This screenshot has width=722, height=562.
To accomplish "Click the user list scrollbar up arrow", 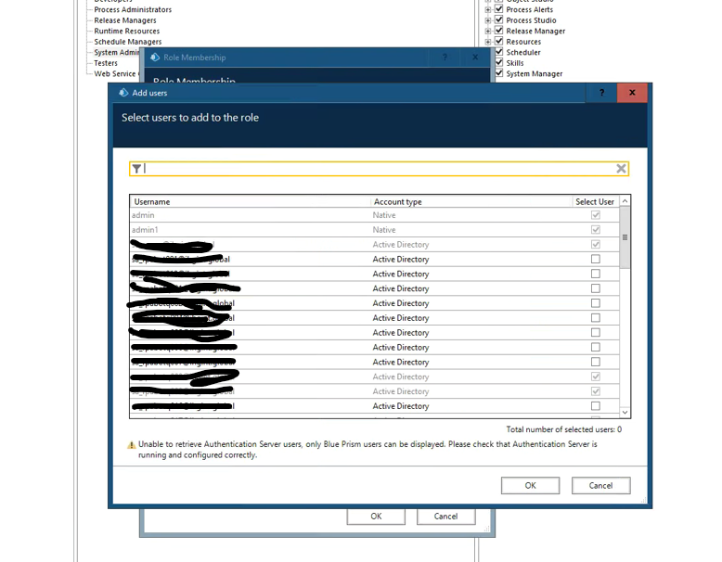I will tap(625, 201).
